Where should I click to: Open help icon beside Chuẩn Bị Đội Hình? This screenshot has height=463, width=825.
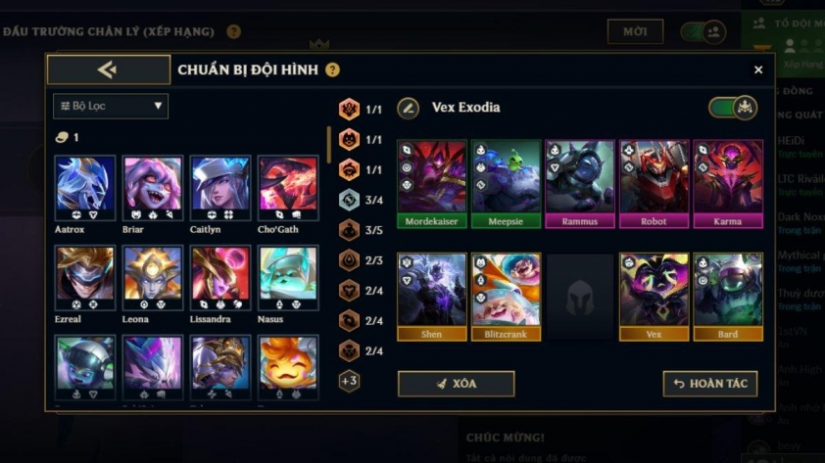click(332, 69)
